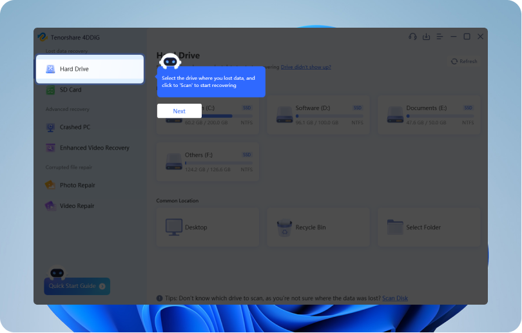Click the arrow icon on Quick Start Guide
Screen dimensions: 522x333
pyautogui.click(x=102, y=286)
